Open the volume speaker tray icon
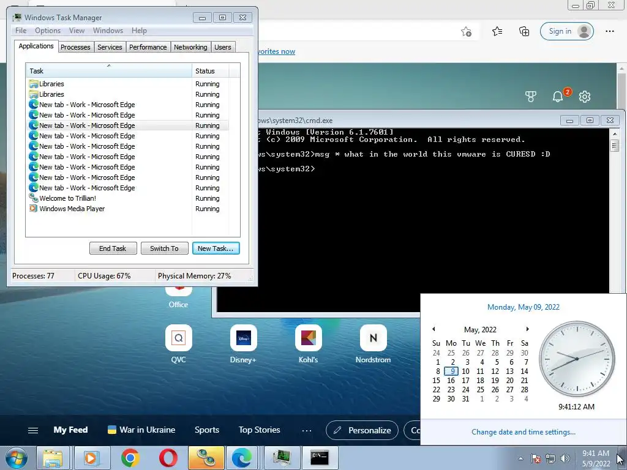 tap(565, 458)
